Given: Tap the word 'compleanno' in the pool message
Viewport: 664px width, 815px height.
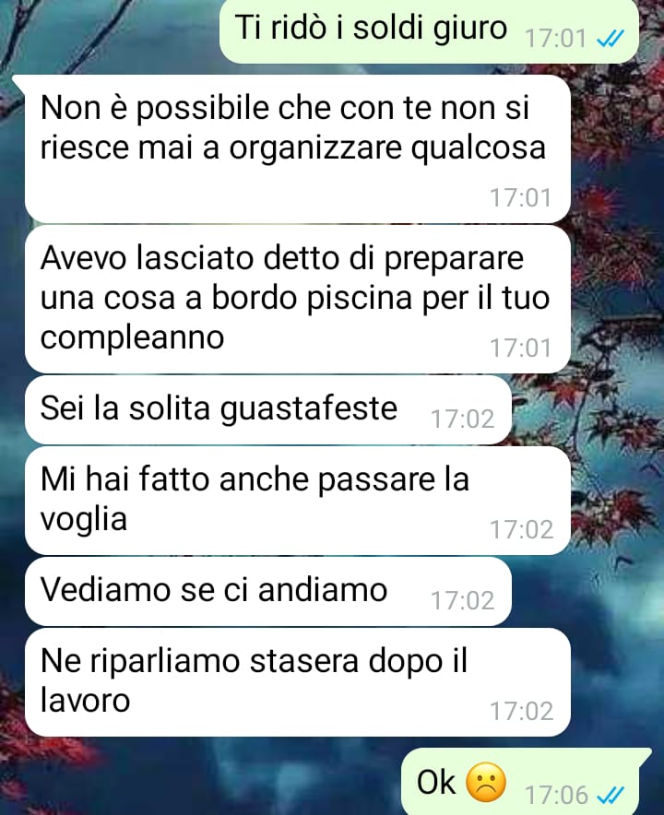Looking at the screenshot, I should [x=132, y=338].
